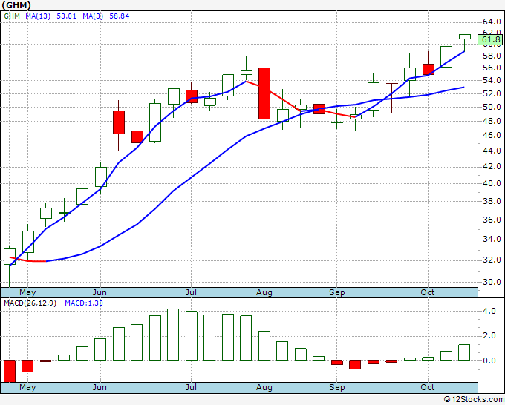Click the 61.8 current price tag
Viewport: 505px width, 405px height.
pyautogui.click(x=490, y=39)
